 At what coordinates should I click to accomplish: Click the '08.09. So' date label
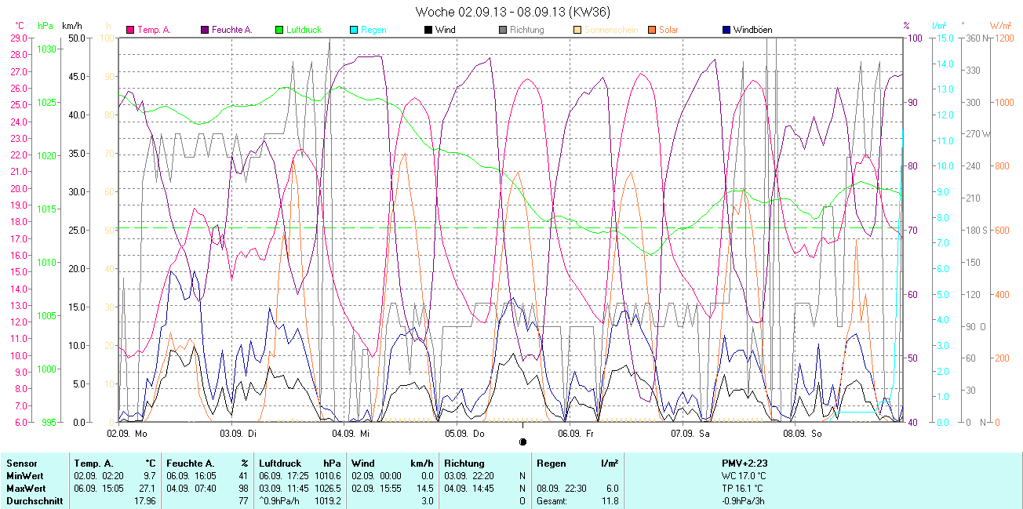tap(803, 433)
